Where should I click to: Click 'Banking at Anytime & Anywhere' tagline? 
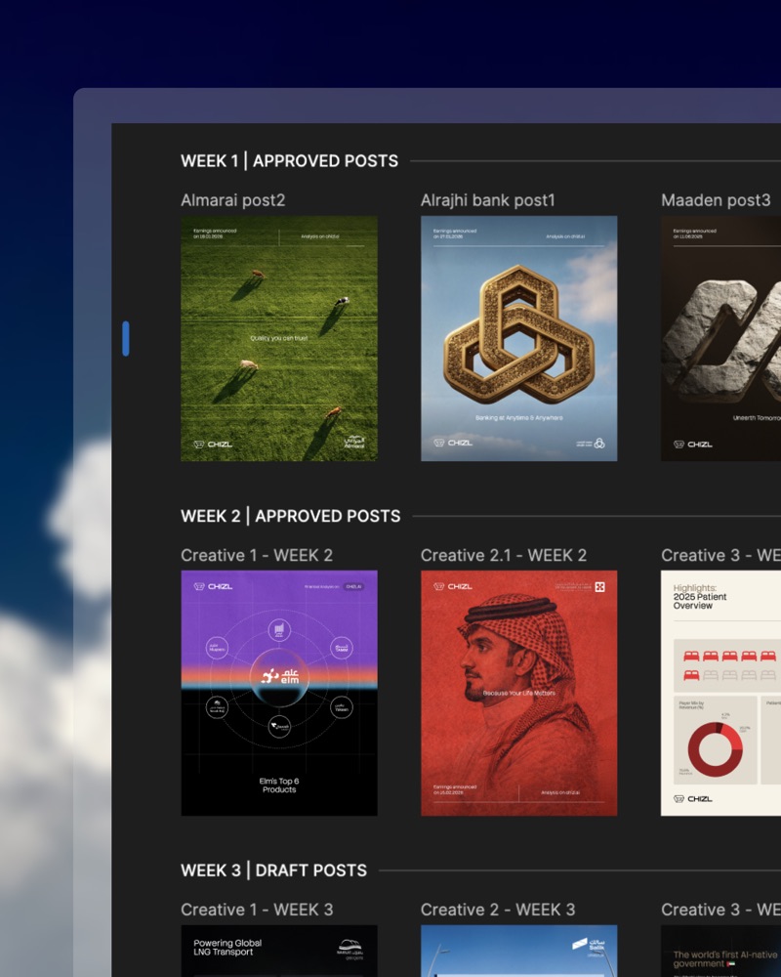518,417
